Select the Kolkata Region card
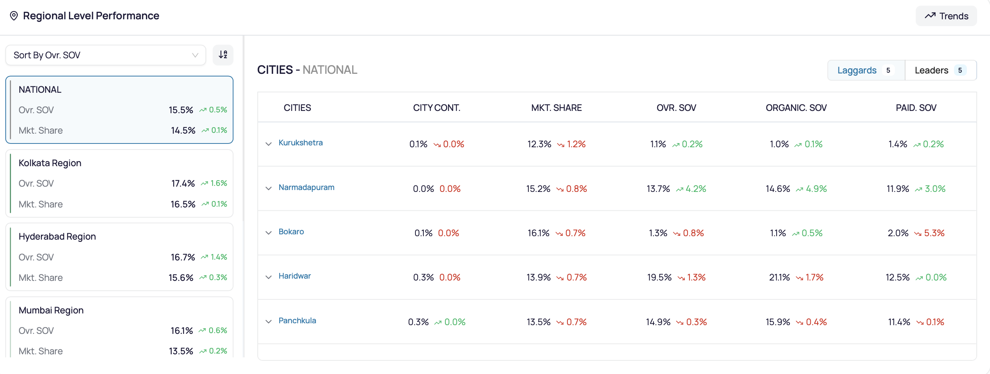Screen dimensions: 990x374 [119, 184]
